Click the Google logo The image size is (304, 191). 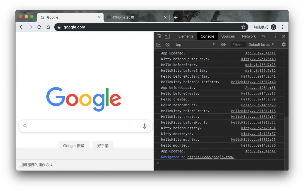[x=83, y=99]
